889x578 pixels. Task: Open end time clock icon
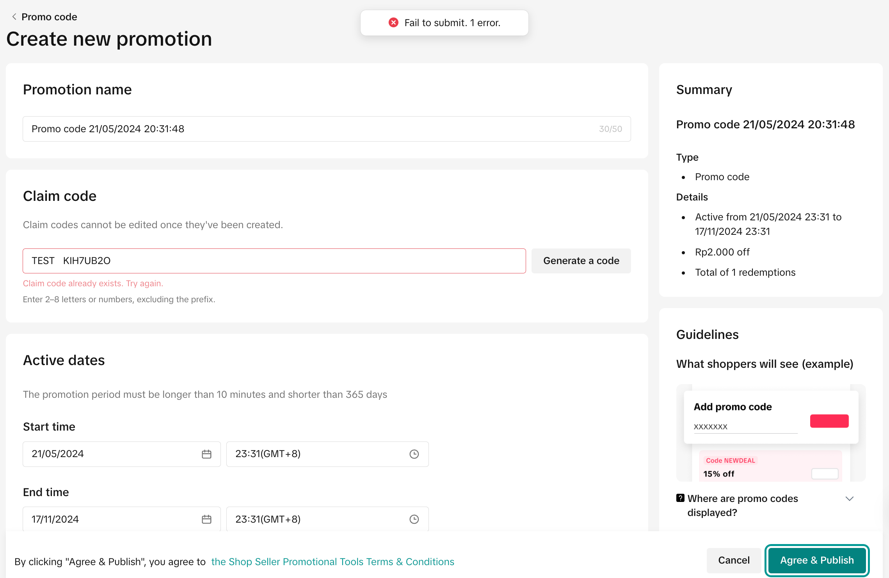(x=414, y=519)
